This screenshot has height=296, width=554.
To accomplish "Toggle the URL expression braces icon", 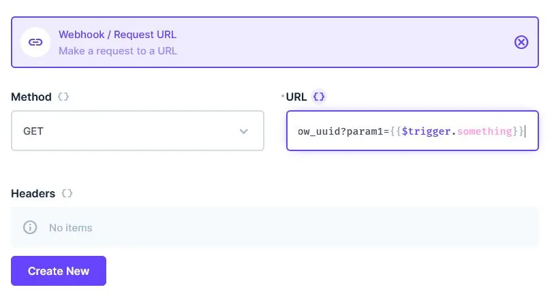I will coord(319,97).
